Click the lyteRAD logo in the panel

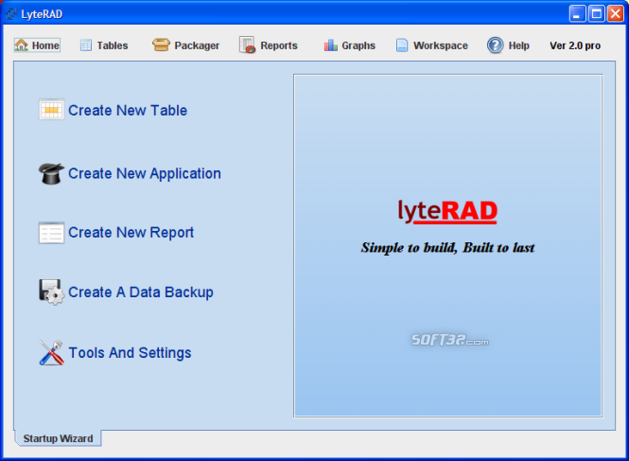tap(447, 212)
